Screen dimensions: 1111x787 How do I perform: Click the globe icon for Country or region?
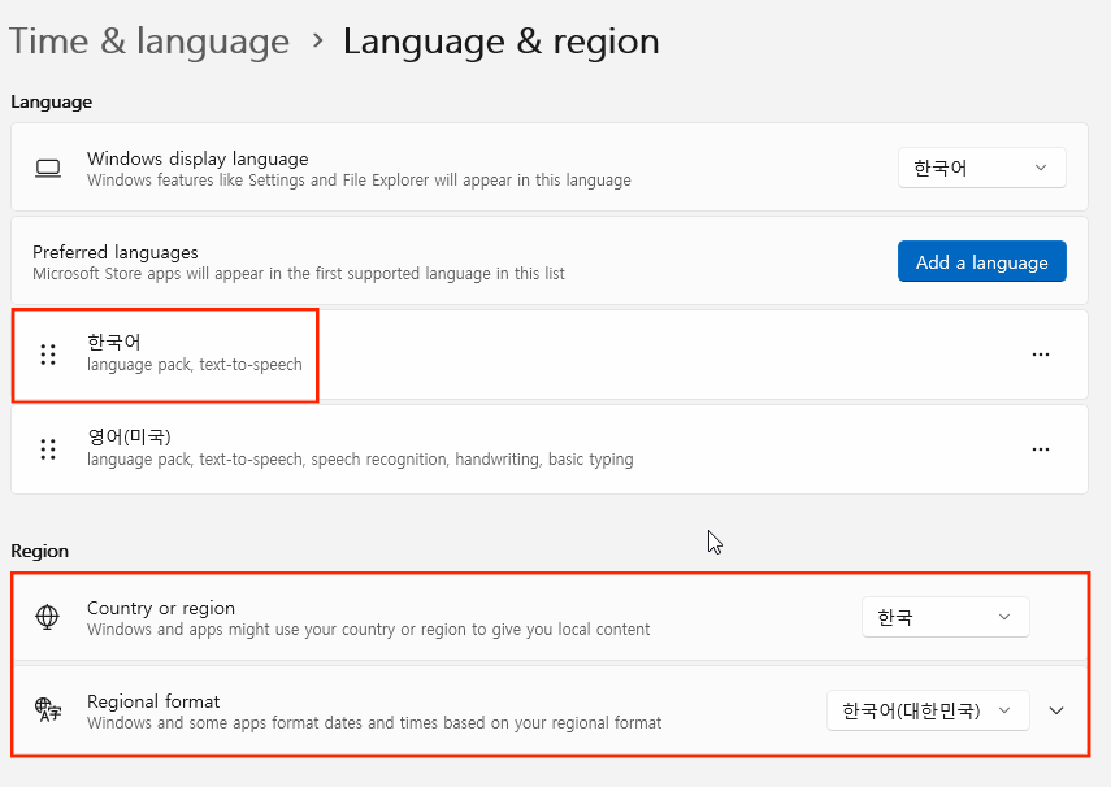[47, 617]
